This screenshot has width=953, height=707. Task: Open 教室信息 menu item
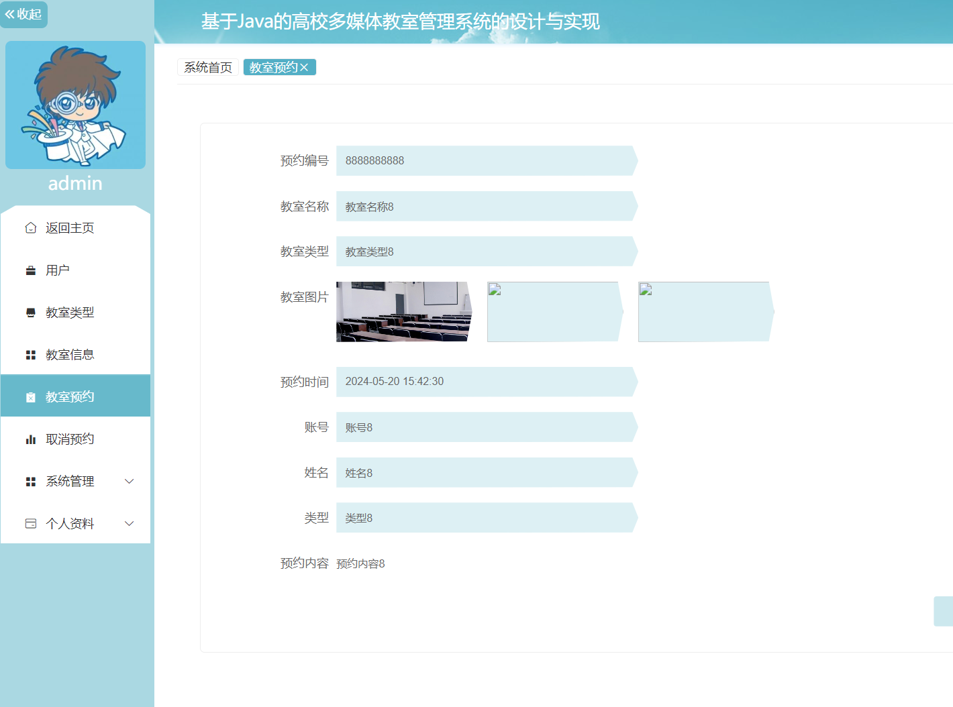click(x=75, y=355)
